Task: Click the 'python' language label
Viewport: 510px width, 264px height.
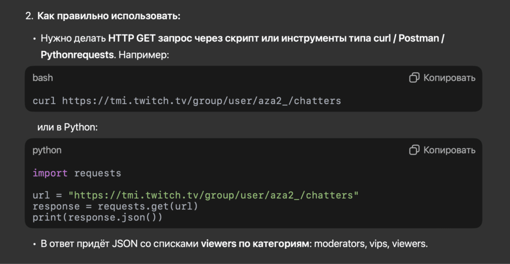Action: 47,150
